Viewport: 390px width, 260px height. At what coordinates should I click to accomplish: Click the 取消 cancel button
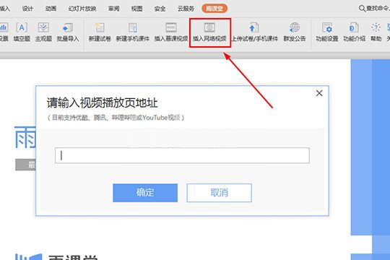(219, 193)
